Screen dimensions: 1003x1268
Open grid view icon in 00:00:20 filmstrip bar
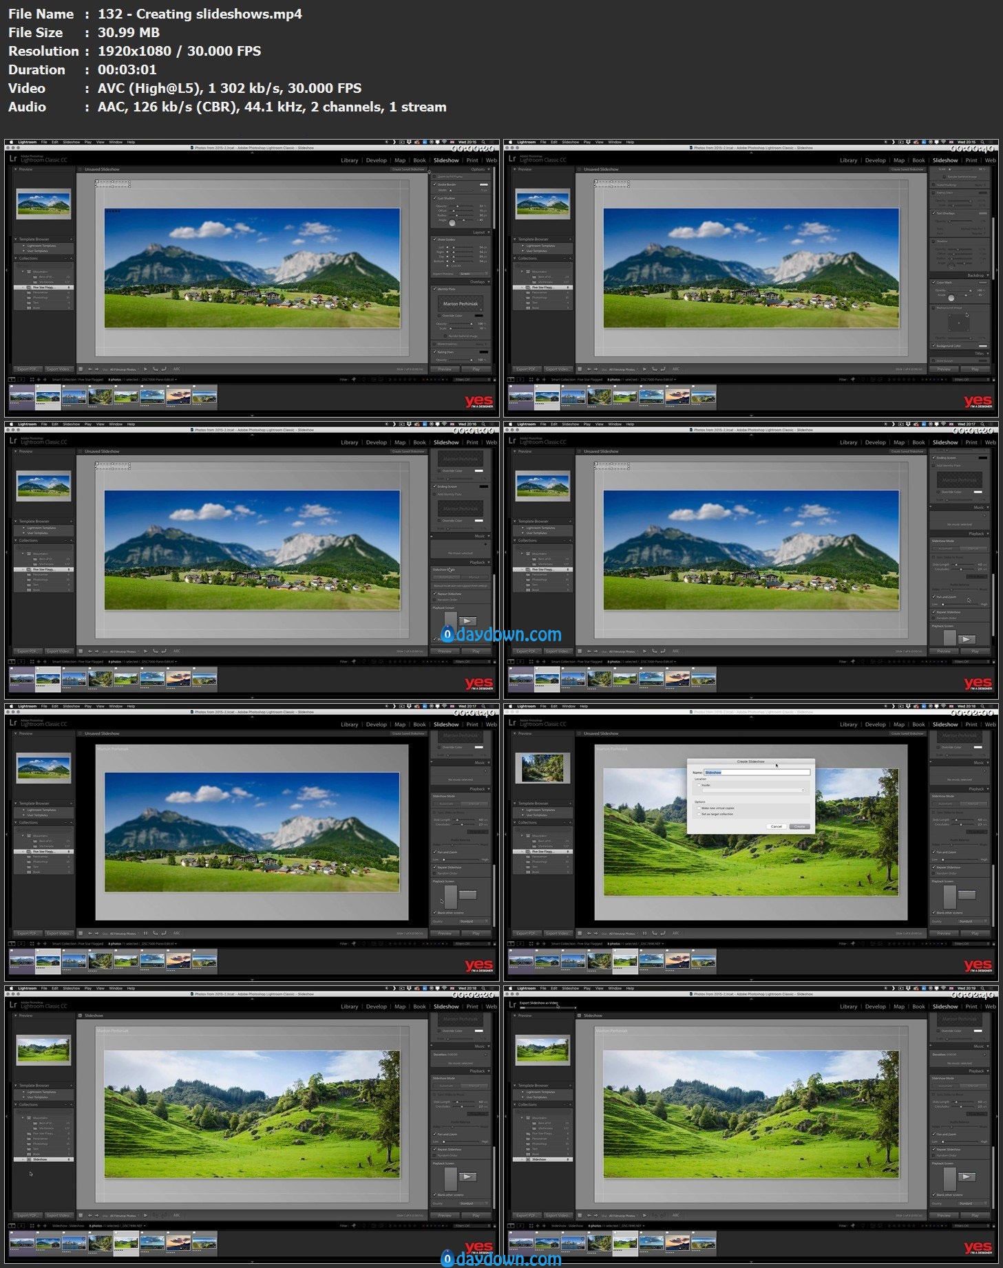[x=32, y=379]
